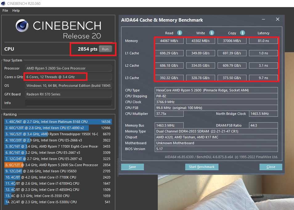Click the Memory Copy value 37006 MB/s
The width and height of the screenshot is (294, 210).
[232, 41]
